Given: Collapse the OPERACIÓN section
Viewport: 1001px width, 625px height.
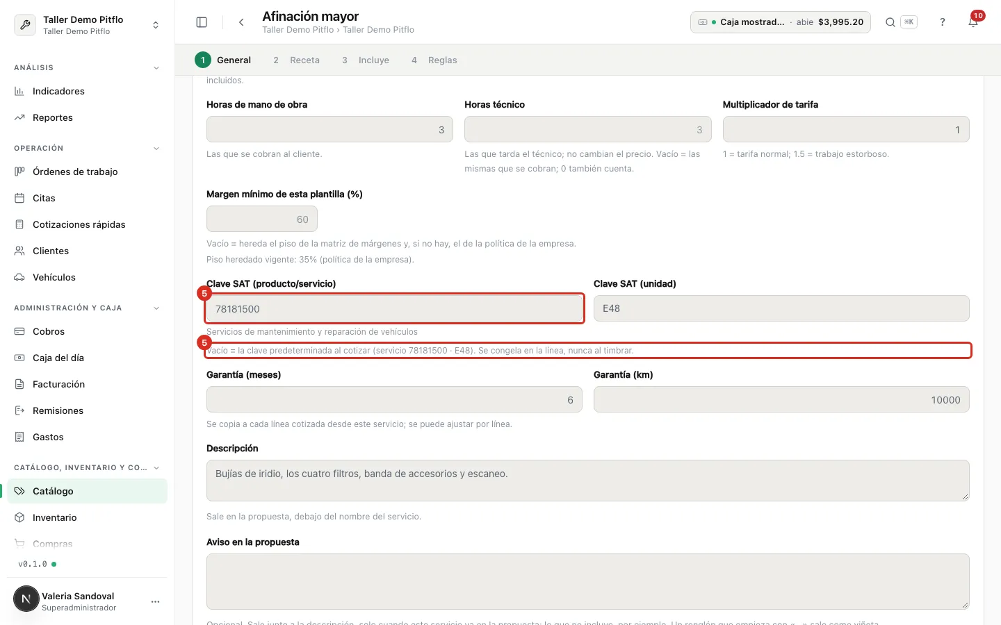Looking at the screenshot, I should point(156,149).
